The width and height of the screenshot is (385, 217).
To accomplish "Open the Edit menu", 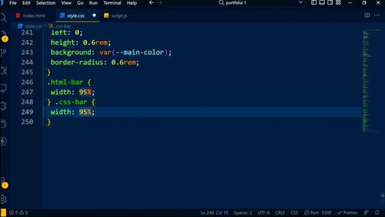I will (26, 3).
